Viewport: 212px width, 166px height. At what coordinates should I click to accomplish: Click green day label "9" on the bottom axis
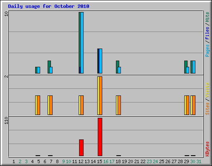tap(63, 161)
